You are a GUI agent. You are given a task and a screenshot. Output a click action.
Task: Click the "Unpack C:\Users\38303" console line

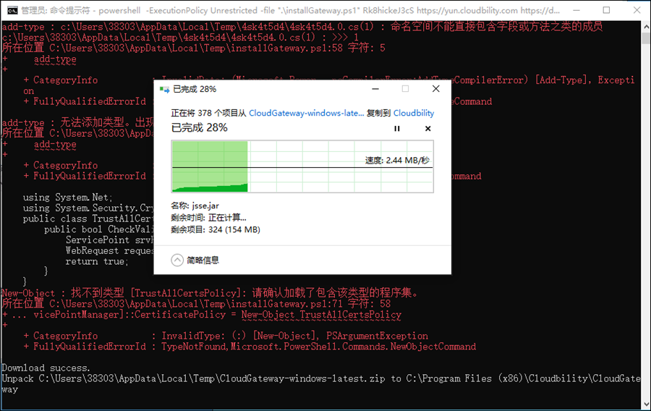coord(321,384)
